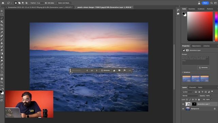Open more options in contextual task bar

[130, 70]
